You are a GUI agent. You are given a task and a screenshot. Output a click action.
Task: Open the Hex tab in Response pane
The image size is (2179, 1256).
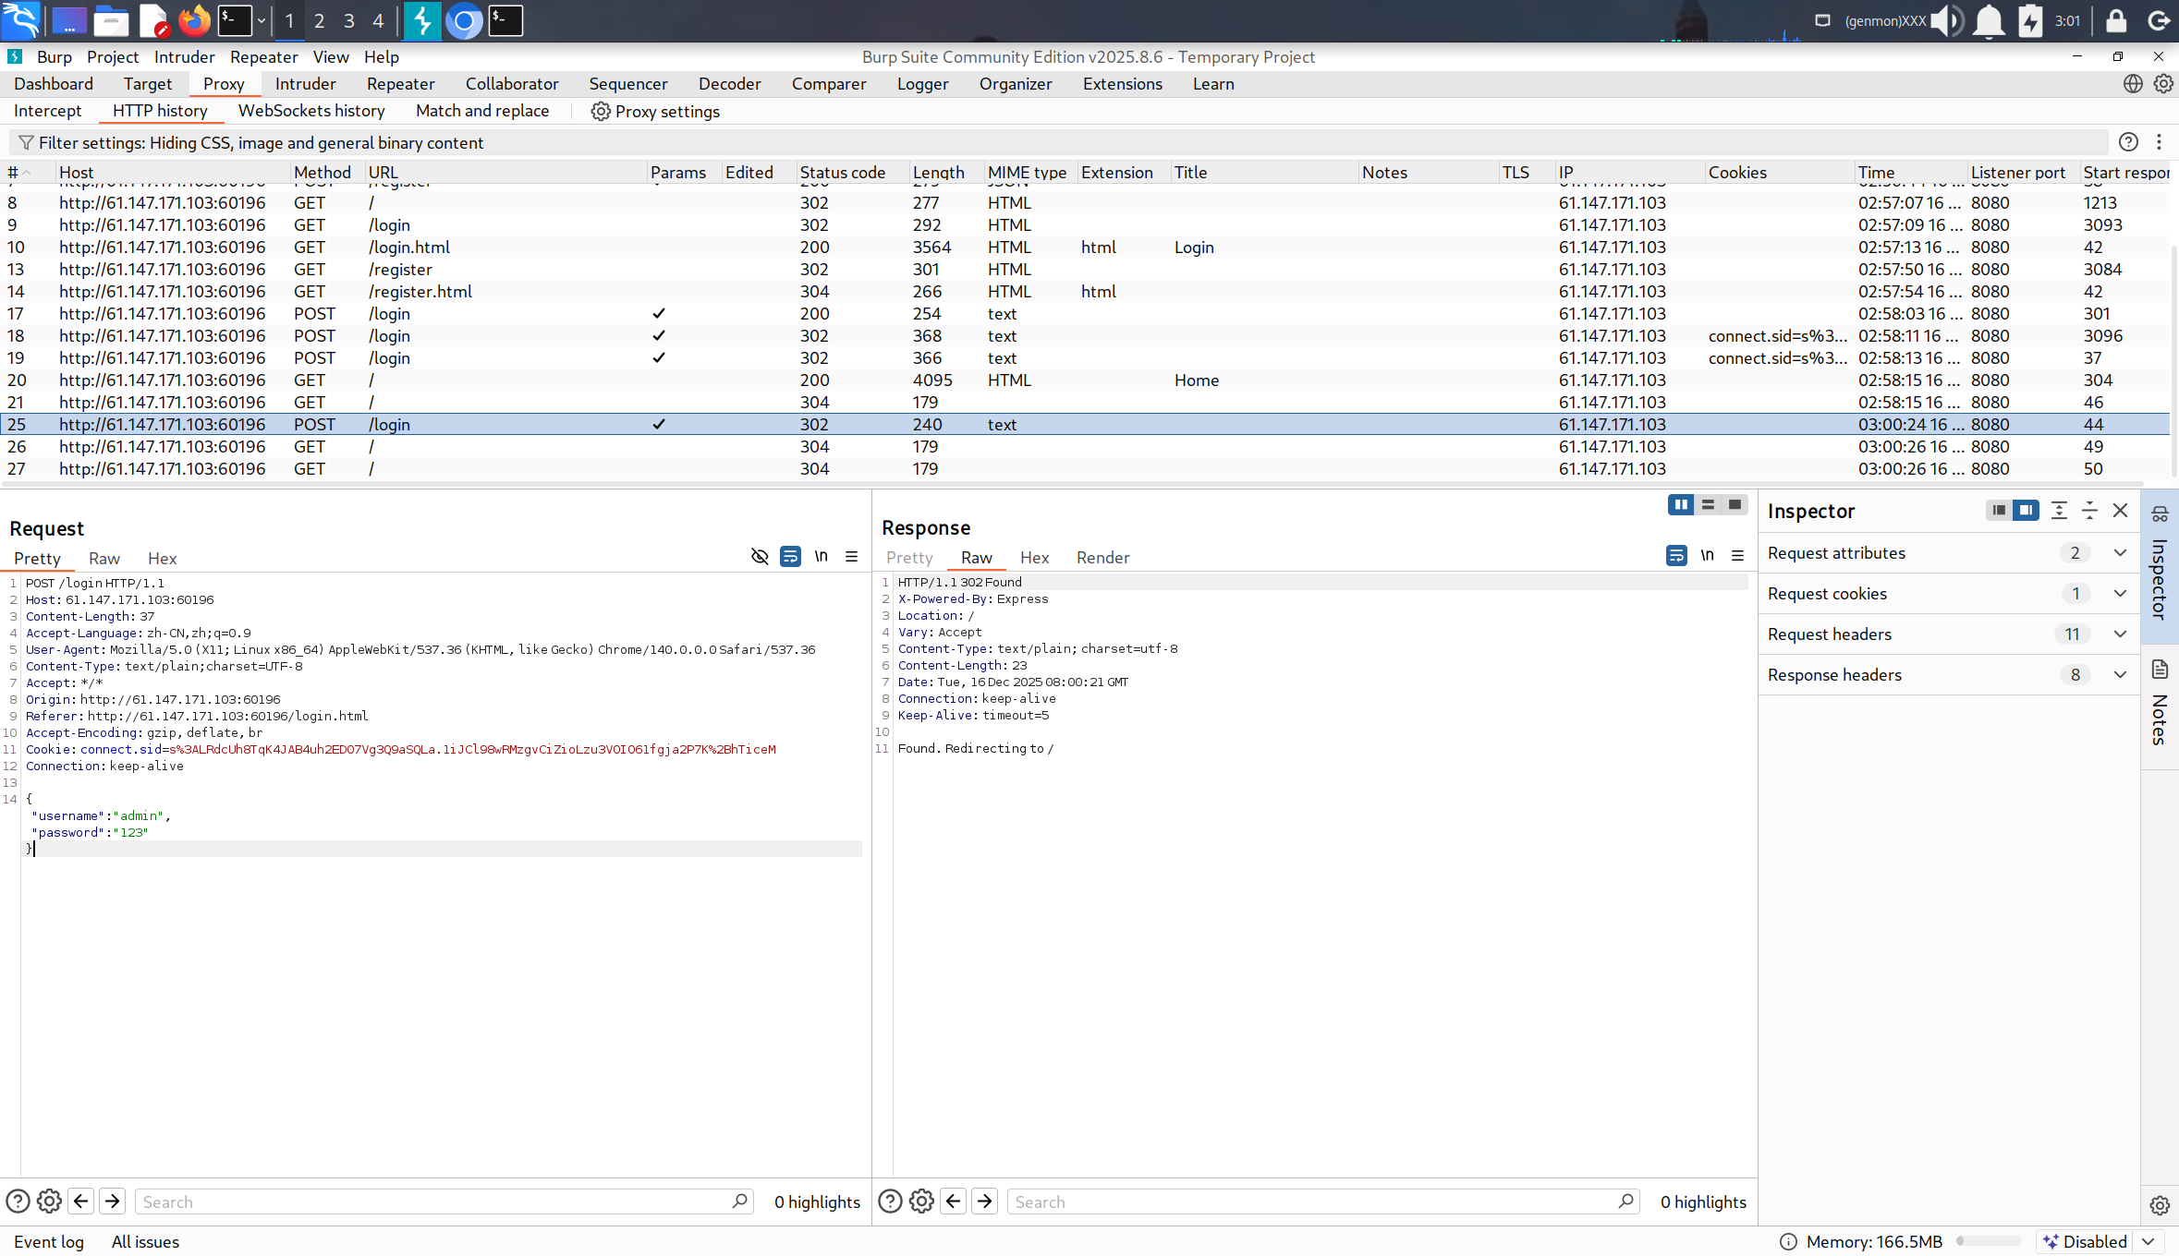[1034, 558]
